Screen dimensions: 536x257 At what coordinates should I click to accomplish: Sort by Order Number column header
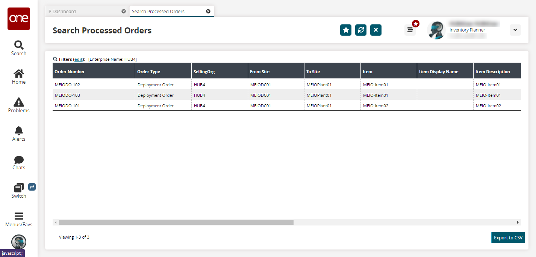click(x=70, y=72)
